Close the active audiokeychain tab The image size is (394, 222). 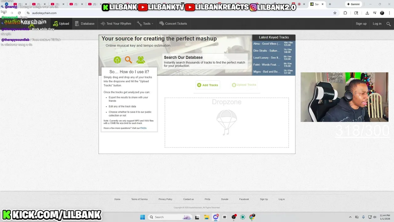[323, 4]
